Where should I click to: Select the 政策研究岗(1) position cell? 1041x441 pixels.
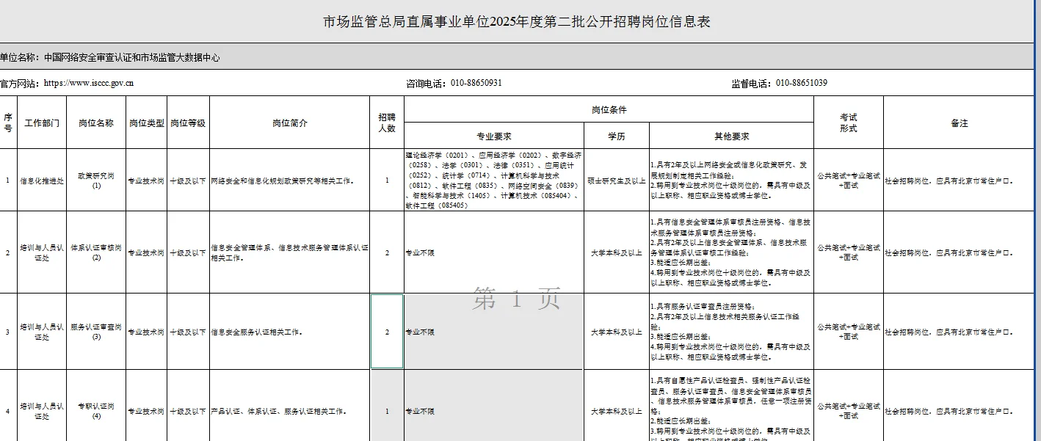coord(96,180)
